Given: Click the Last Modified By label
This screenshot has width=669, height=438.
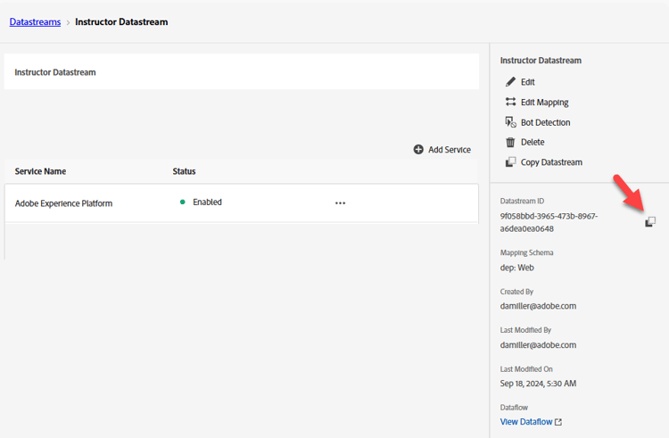Looking at the screenshot, I should (525, 330).
